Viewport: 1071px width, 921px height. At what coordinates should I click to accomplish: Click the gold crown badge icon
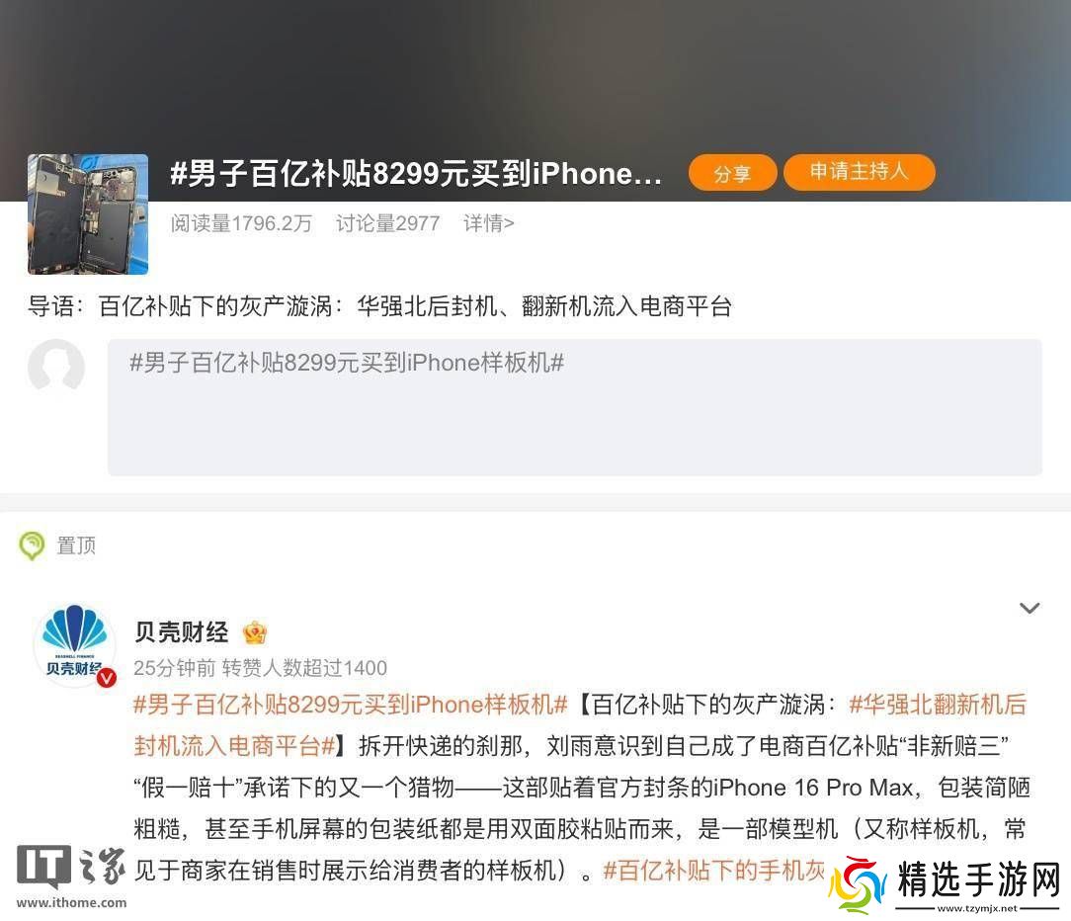point(255,632)
